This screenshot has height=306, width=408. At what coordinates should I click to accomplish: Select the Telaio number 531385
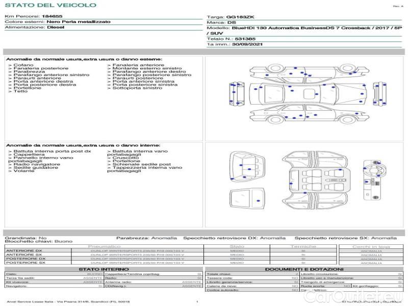tap(245, 38)
